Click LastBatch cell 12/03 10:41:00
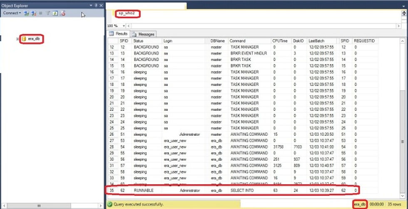 point(321,147)
